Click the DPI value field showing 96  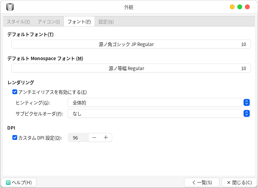78,137
